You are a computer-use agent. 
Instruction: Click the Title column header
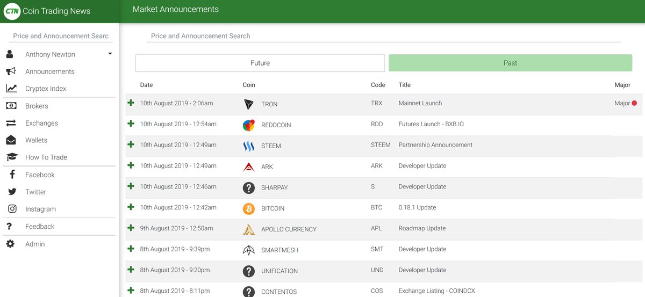[404, 85]
